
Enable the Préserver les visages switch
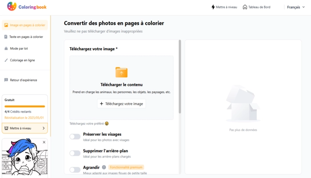75,137
